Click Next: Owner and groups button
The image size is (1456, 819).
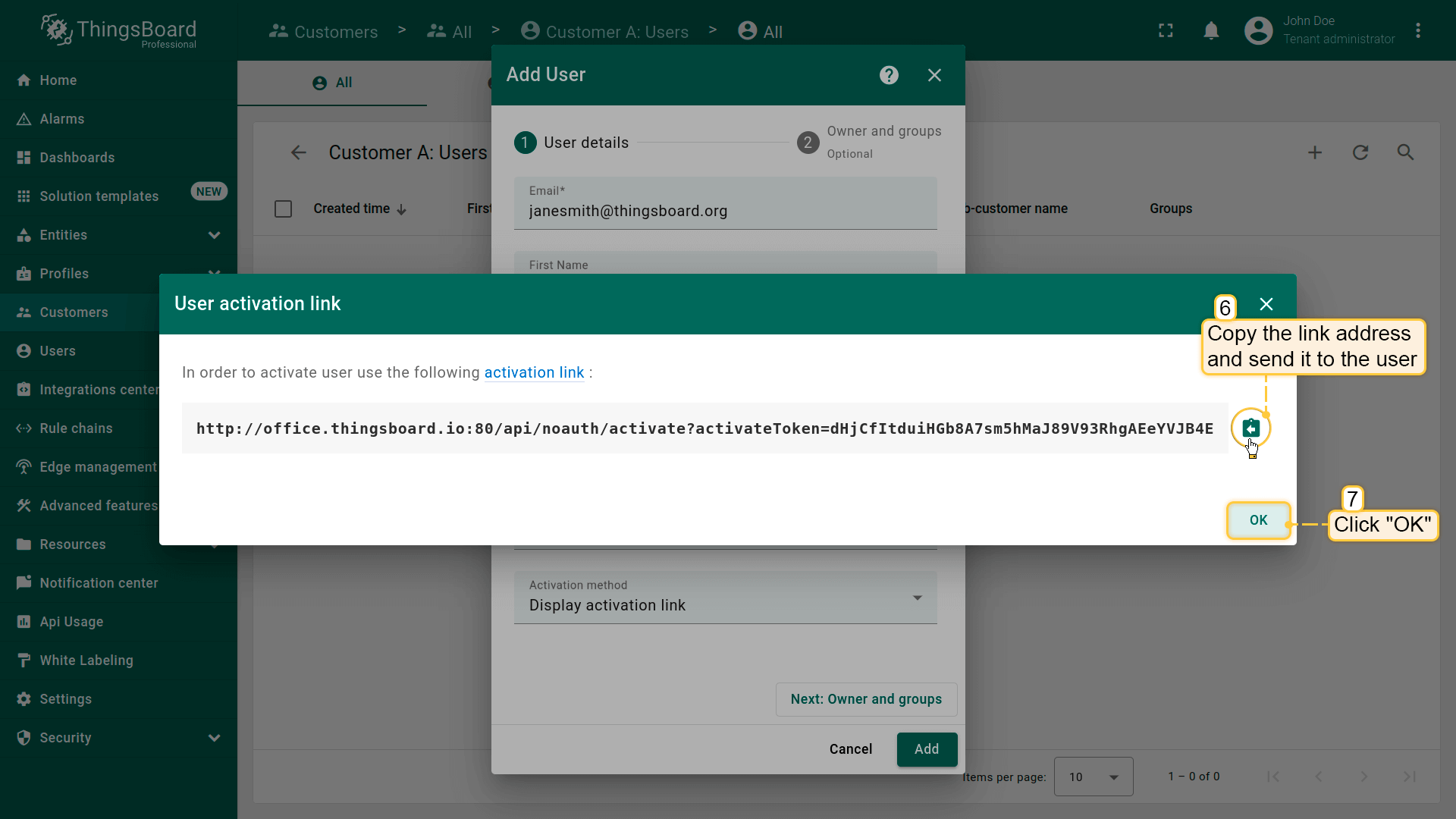tap(866, 699)
